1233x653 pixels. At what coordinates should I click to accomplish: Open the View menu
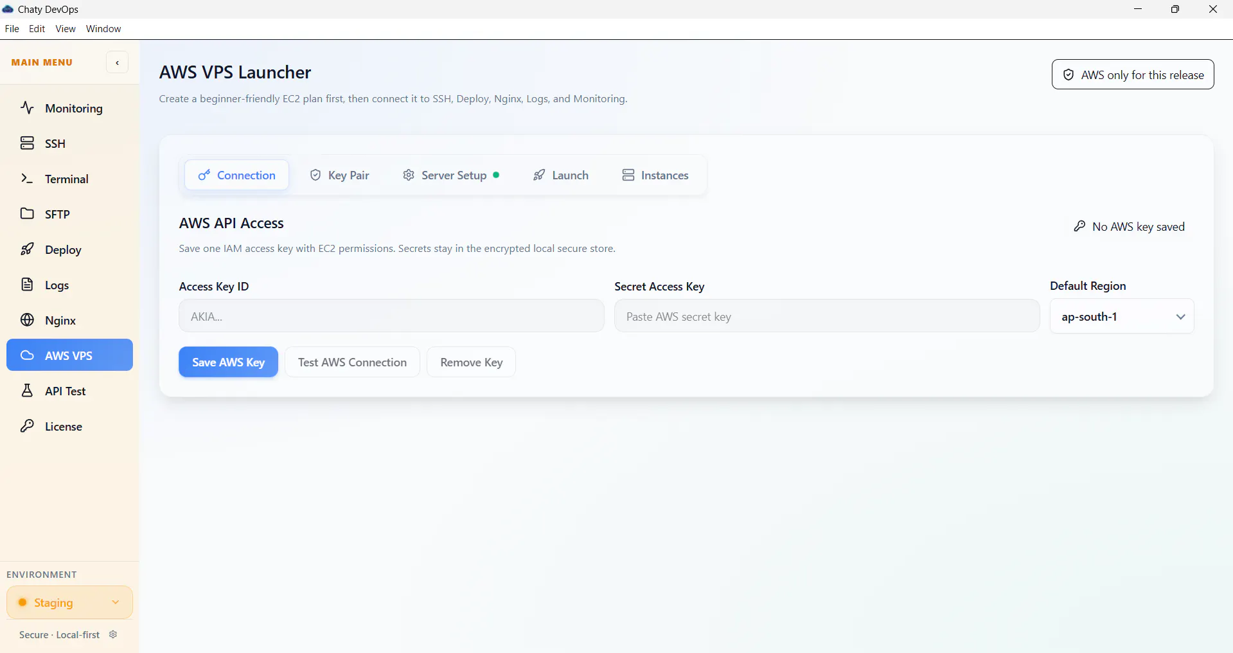(66, 29)
